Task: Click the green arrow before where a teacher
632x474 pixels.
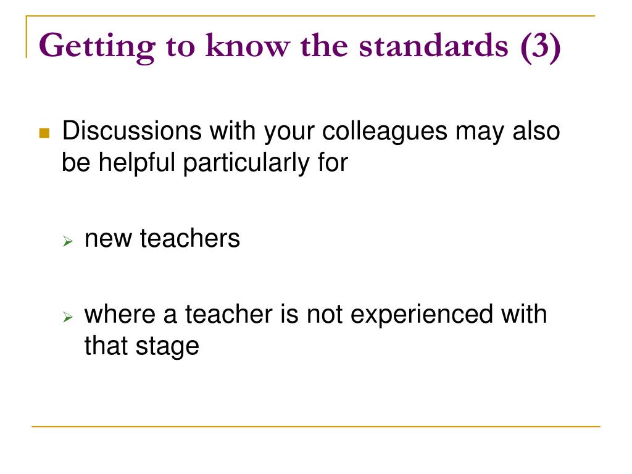Action: click(x=68, y=317)
